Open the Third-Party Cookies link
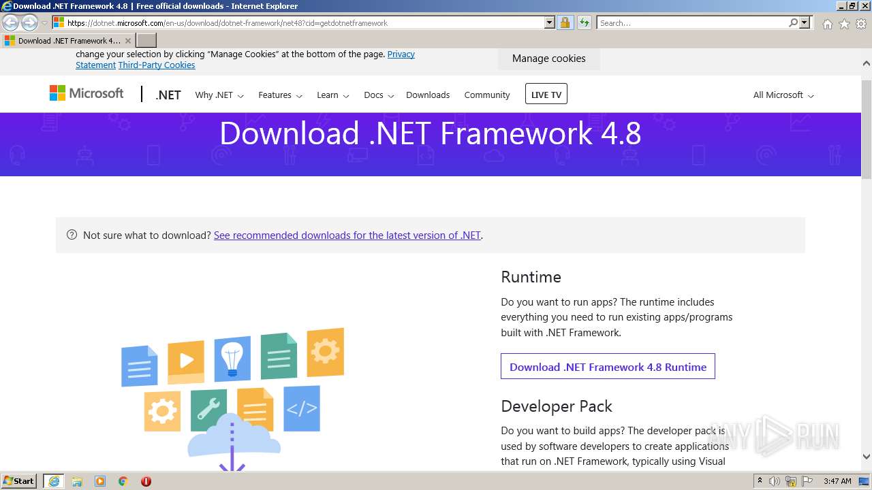 [157, 65]
